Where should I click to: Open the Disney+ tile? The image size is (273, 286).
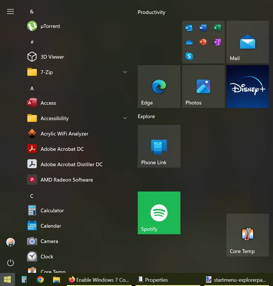(x=247, y=86)
